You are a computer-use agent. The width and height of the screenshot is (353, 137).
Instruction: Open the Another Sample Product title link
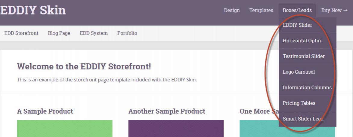tap(167, 111)
